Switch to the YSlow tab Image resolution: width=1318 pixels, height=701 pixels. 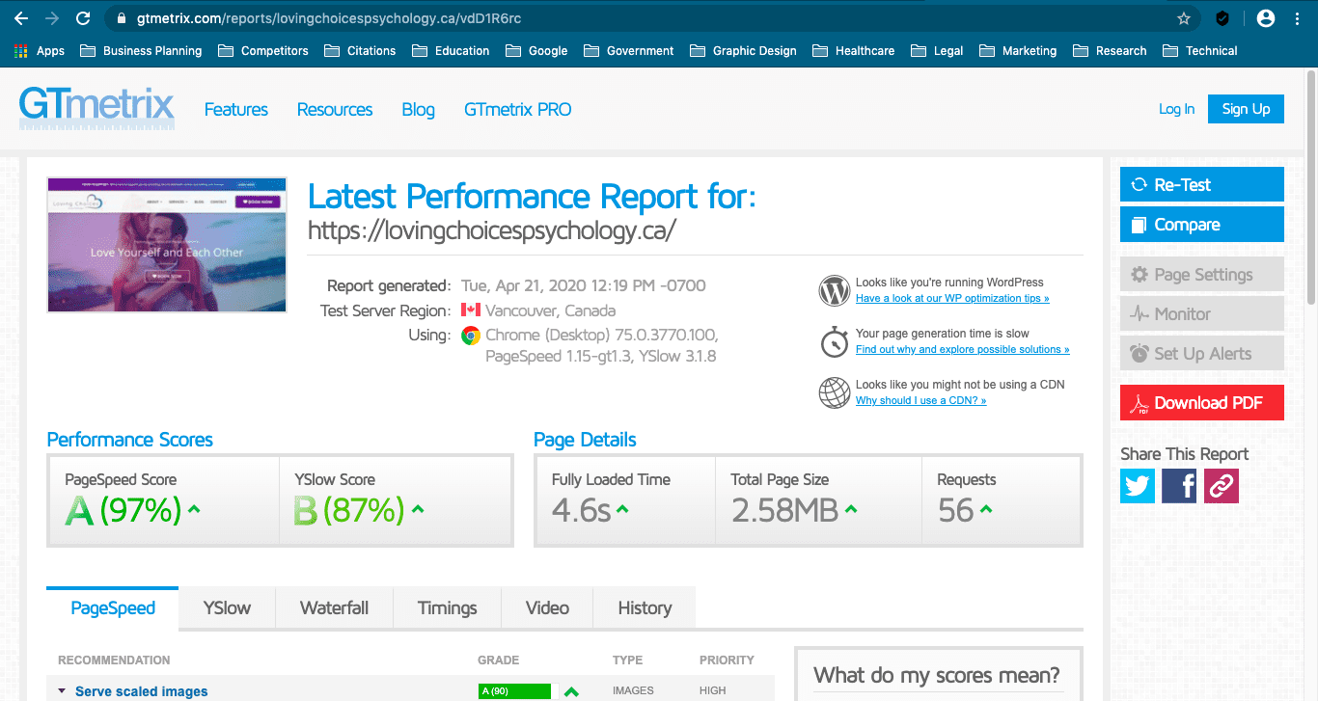pyautogui.click(x=227, y=607)
